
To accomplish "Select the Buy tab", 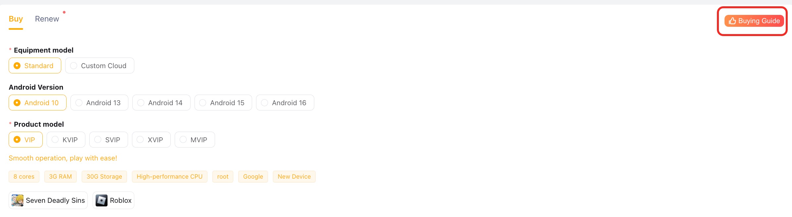I will coord(16,19).
